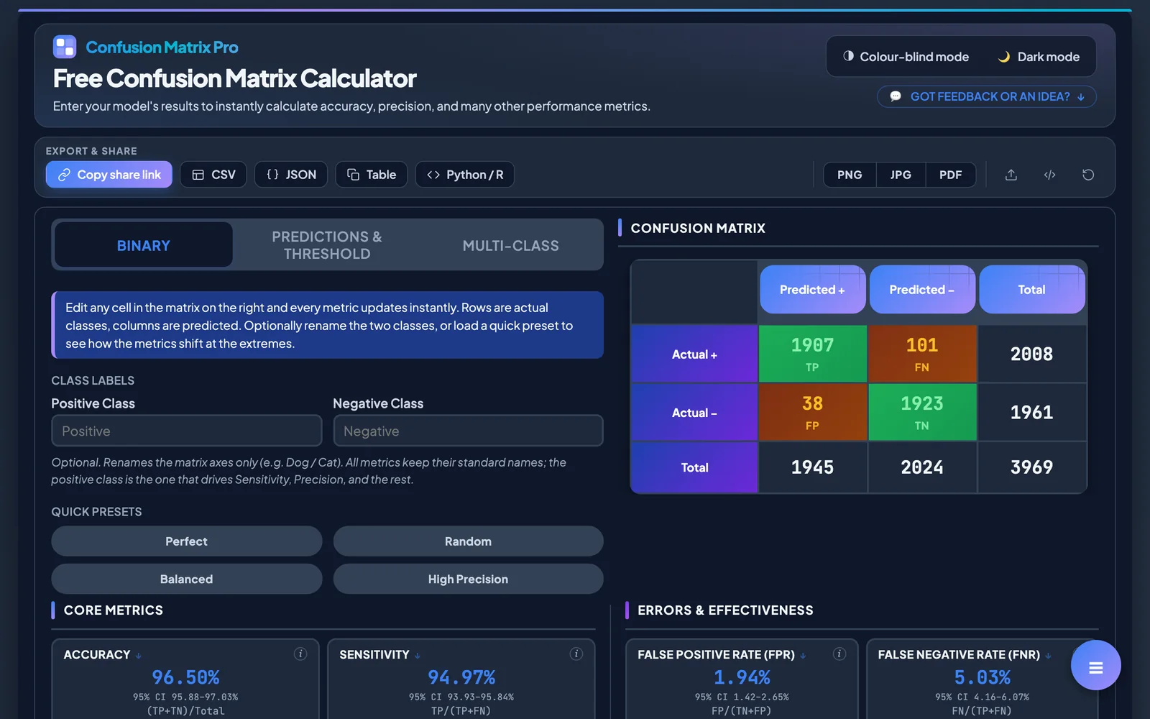Viewport: 1150px width, 719px height.
Task: Click the FNR value 5.03%
Action: [x=982, y=677]
